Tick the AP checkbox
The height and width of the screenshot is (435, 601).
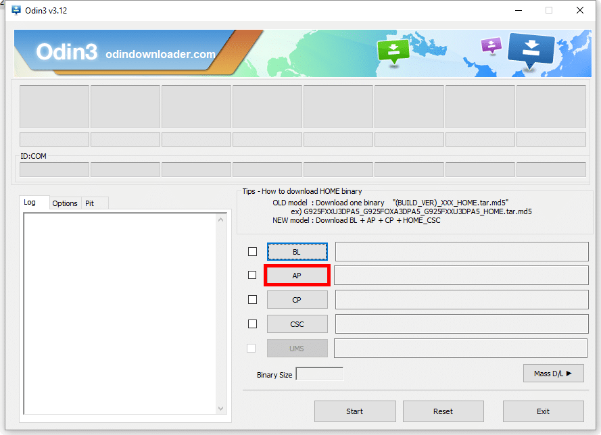(x=252, y=275)
